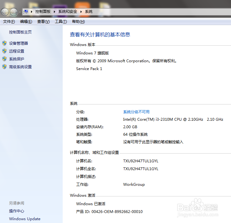The width and height of the screenshot is (231, 223).
Task: Open 操作中心 under 另请参阅
Action: pyautogui.click(x=17, y=211)
